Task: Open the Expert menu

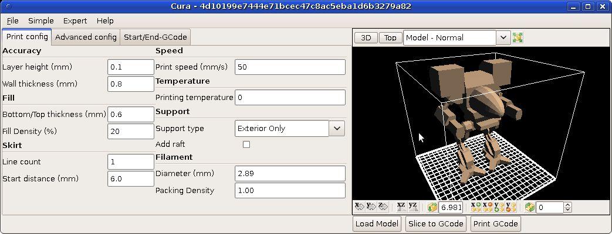Action: click(x=75, y=20)
